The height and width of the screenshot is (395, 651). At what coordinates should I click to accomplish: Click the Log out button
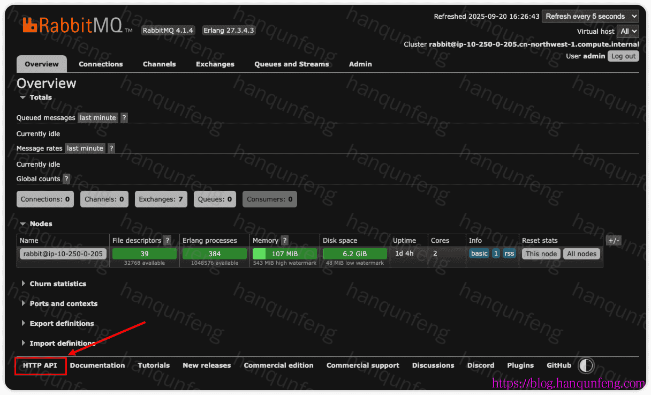(x=624, y=56)
